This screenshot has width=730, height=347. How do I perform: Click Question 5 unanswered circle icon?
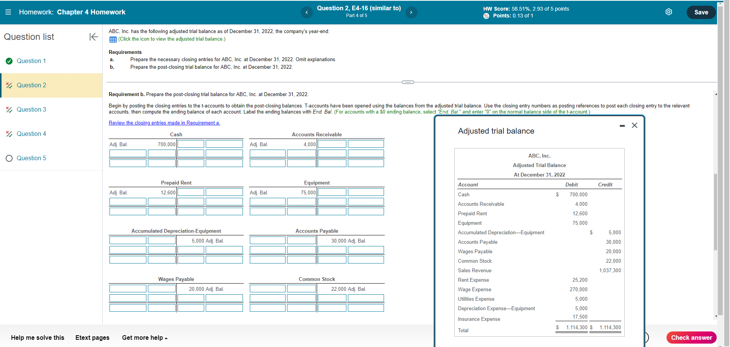[x=9, y=158]
